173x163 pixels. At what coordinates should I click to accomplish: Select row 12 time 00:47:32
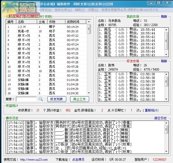[46, 76]
